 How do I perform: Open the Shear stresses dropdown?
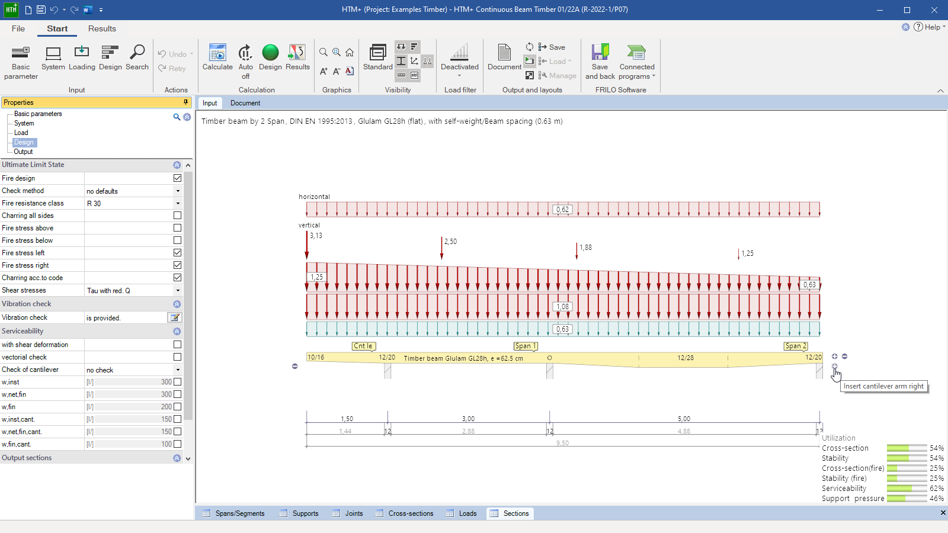point(177,290)
